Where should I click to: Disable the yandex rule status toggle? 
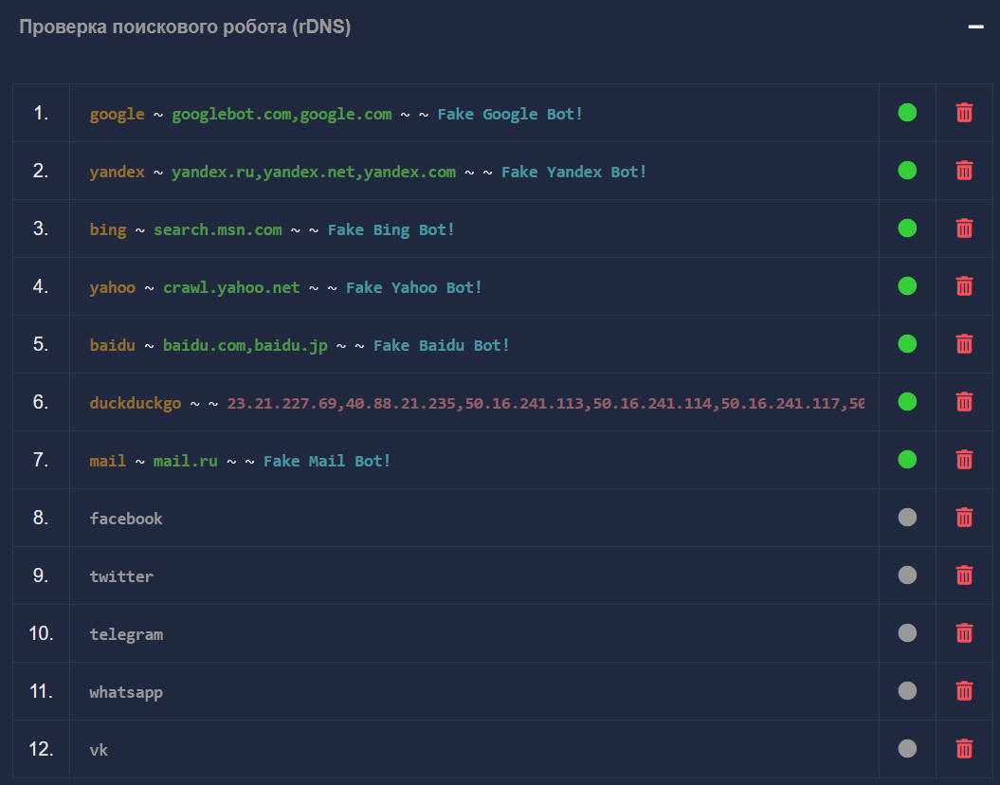coord(907,171)
